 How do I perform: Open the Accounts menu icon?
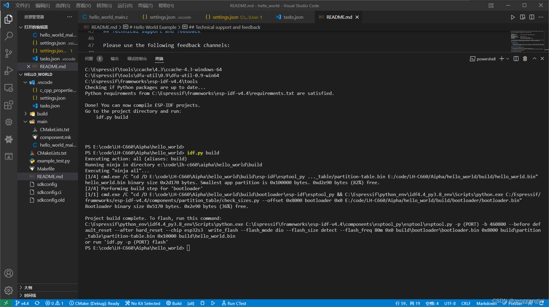(9, 273)
